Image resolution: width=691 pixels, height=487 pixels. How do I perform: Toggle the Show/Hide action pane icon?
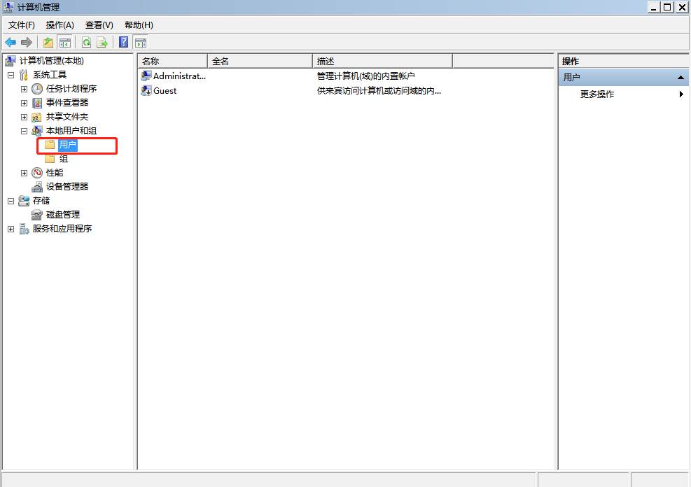pyautogui.click(x=140, y=42)
